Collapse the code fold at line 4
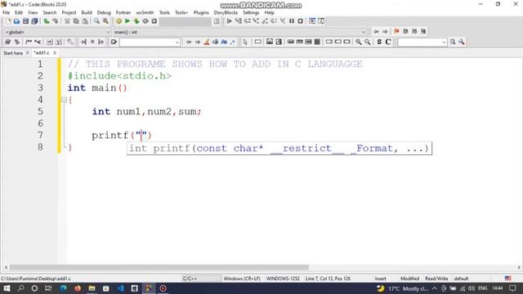The width and height of the screenshot is (523, 294). point(64,100)
